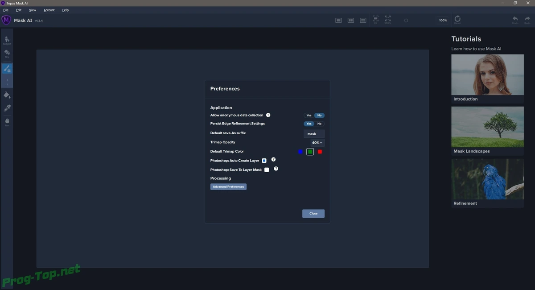This screenshot has height=290, width=535.
Task: Click the Trimap Opacity label
Action: pos(223,142)
